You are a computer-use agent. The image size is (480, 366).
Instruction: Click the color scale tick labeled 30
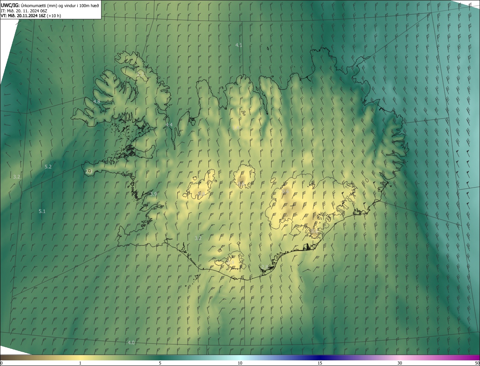pyautogui.click(x=400, y=363)
